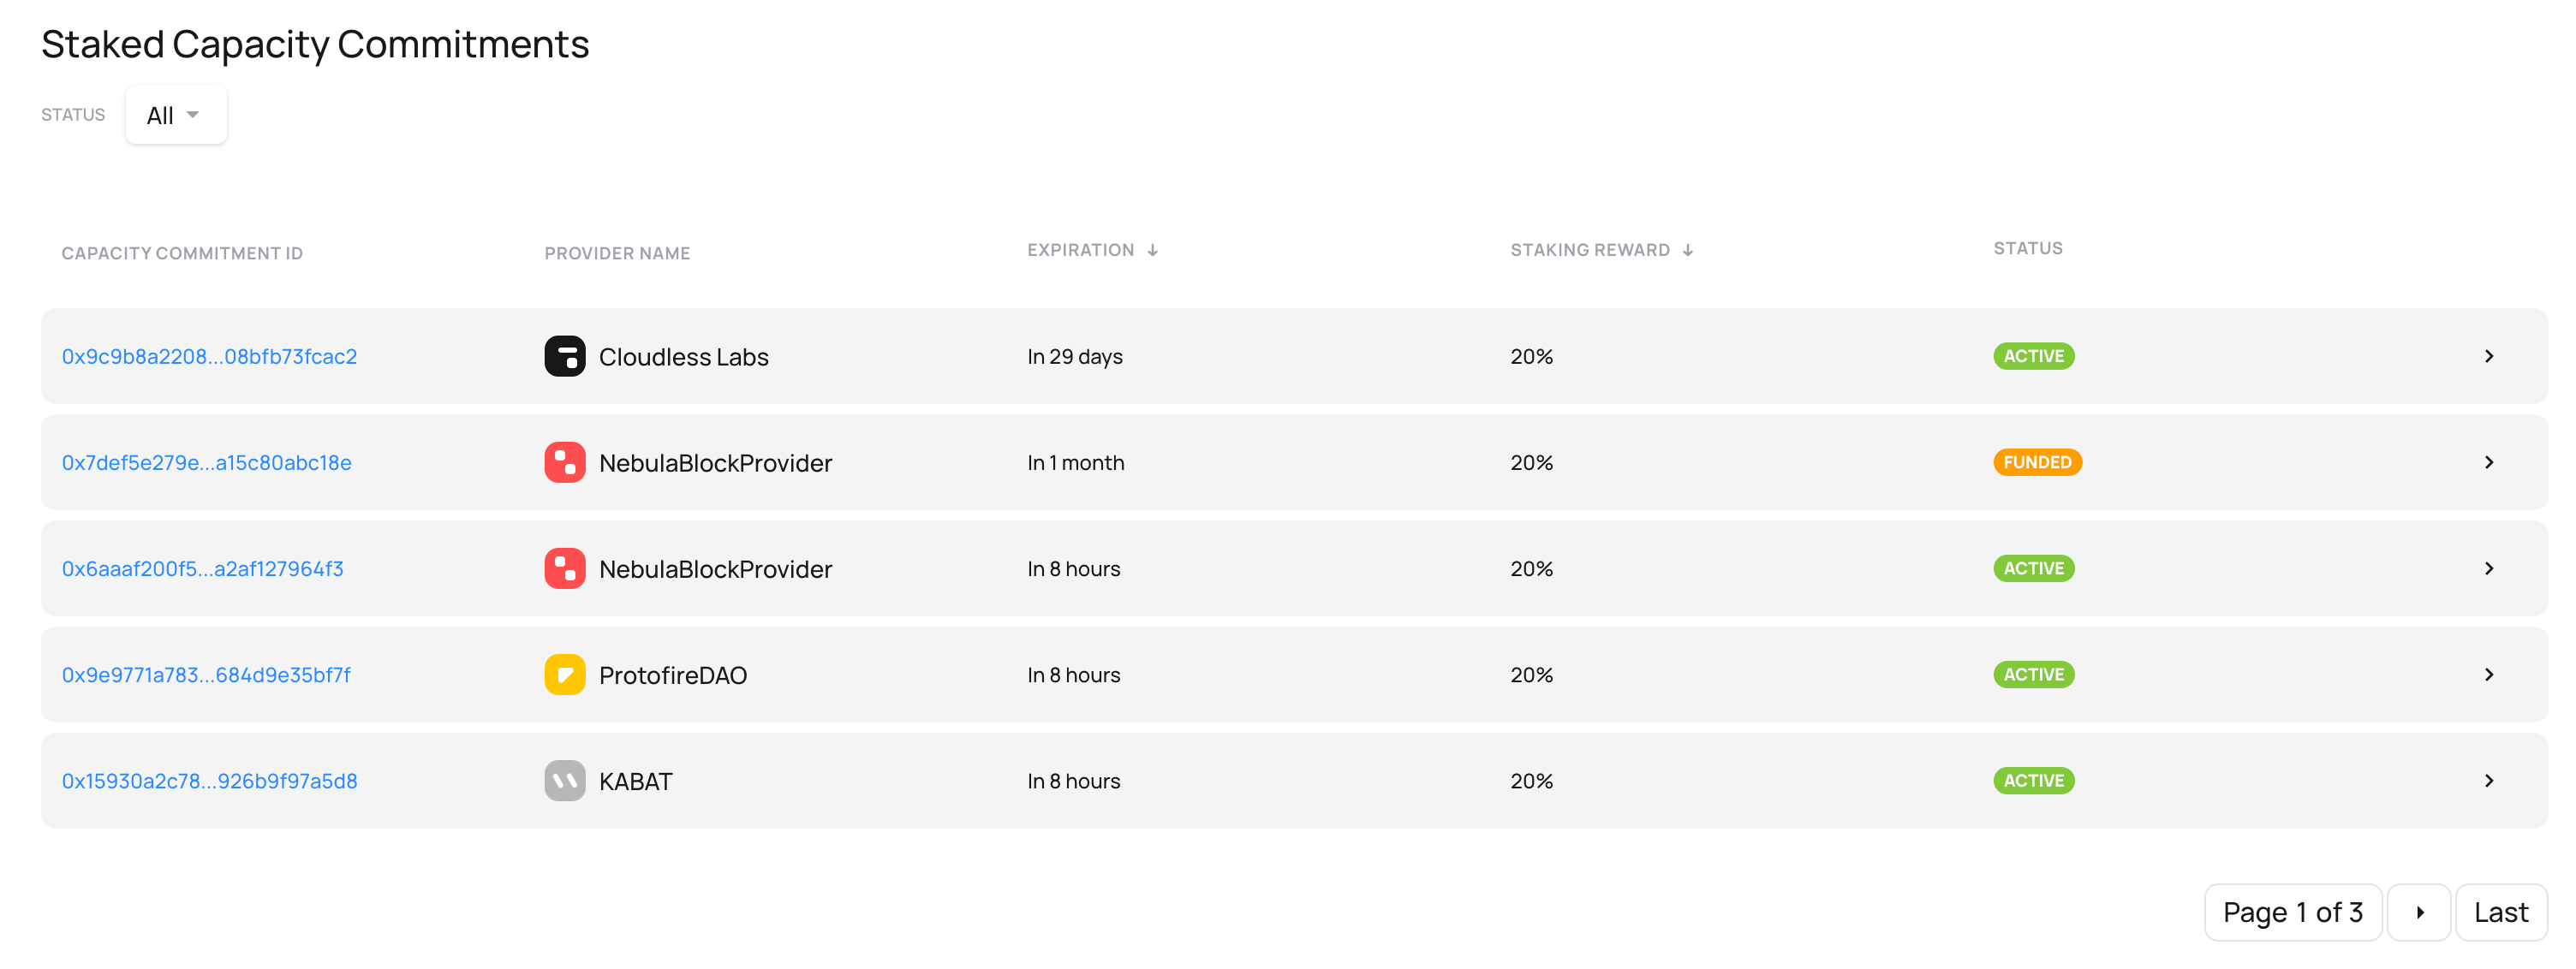Click the NebulaBlockProvider icon beside the 8-hour commitment
The image size is (2576, 969).
coord(565,568)
